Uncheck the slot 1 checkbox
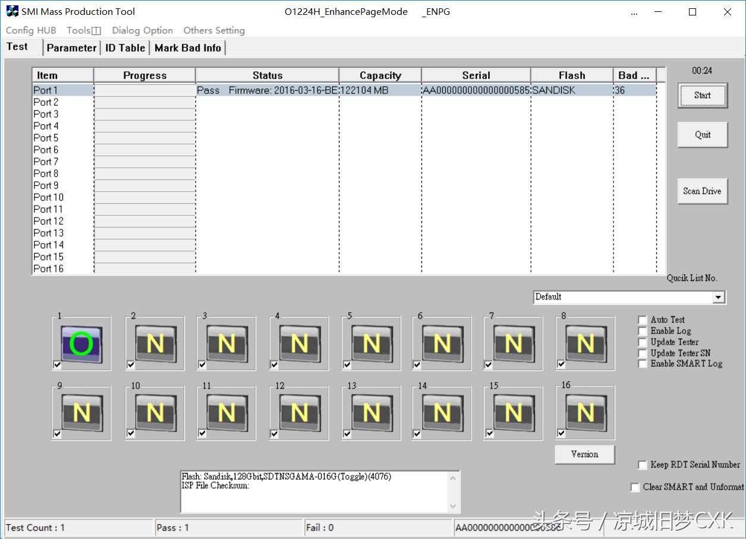This screenshot has width=746, height=539. (x=57, y=364)
